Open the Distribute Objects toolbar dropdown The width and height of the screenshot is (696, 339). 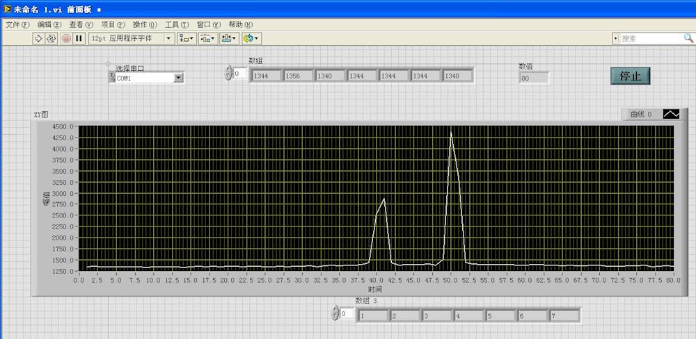pyautogui.click(x=207, y=38)
